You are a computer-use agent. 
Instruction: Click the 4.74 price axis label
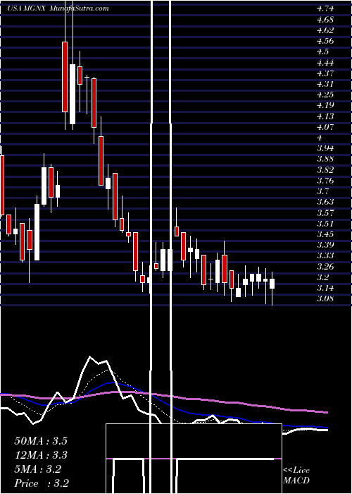click(325, 8)
